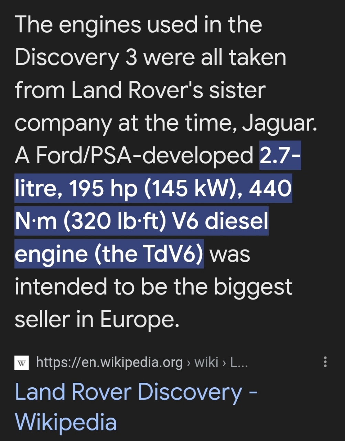This screenshot has width=345, height=441.
Task: Tap highlighted 'N·m (320 lb·ft) V6 diesel' line
Action: coord(141,221)
